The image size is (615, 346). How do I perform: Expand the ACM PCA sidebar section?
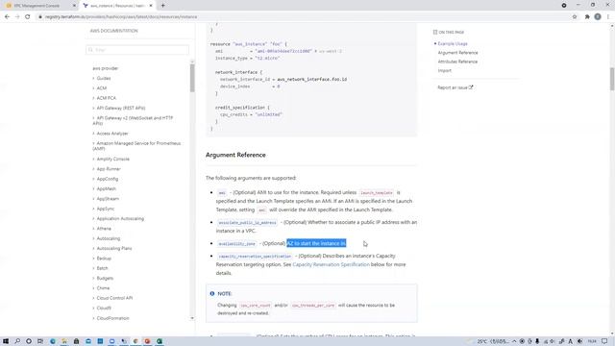tap(107, 98)
